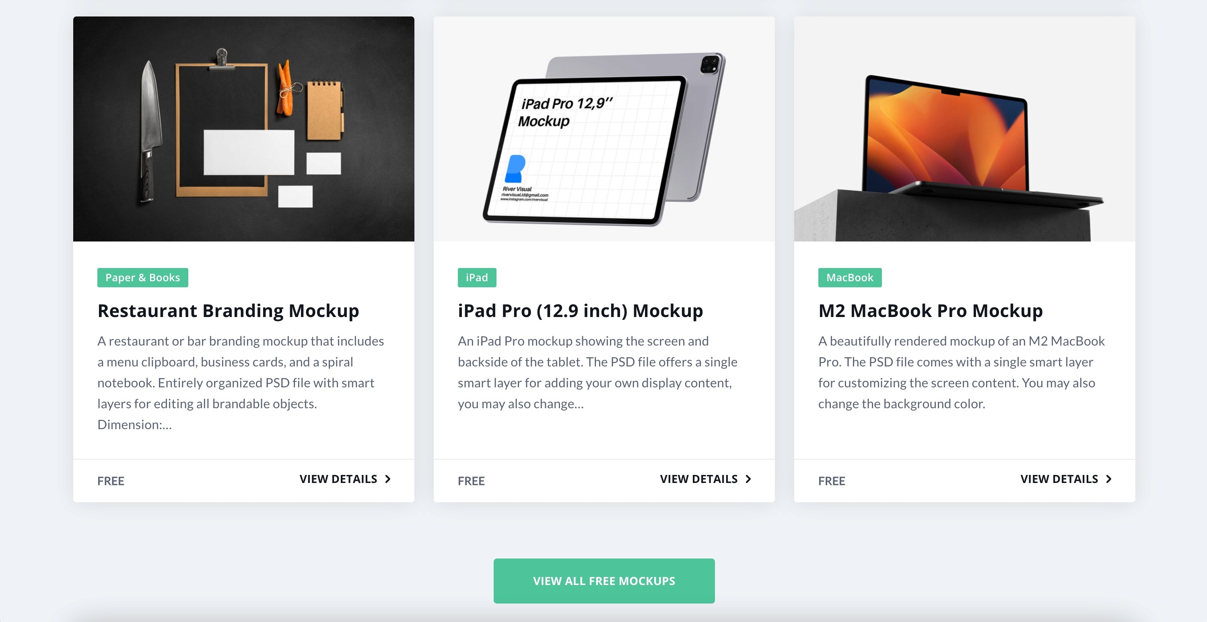Image resolution: width=1207 pixels, height=622 pixels.
Task: View details of Restaurant Branding Mockup
Action: pyautogui.click(x=345, y=479)
